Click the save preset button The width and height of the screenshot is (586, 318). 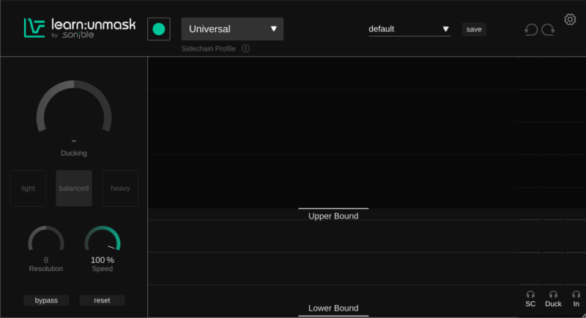pyautogui.click(x=474, y=29)
